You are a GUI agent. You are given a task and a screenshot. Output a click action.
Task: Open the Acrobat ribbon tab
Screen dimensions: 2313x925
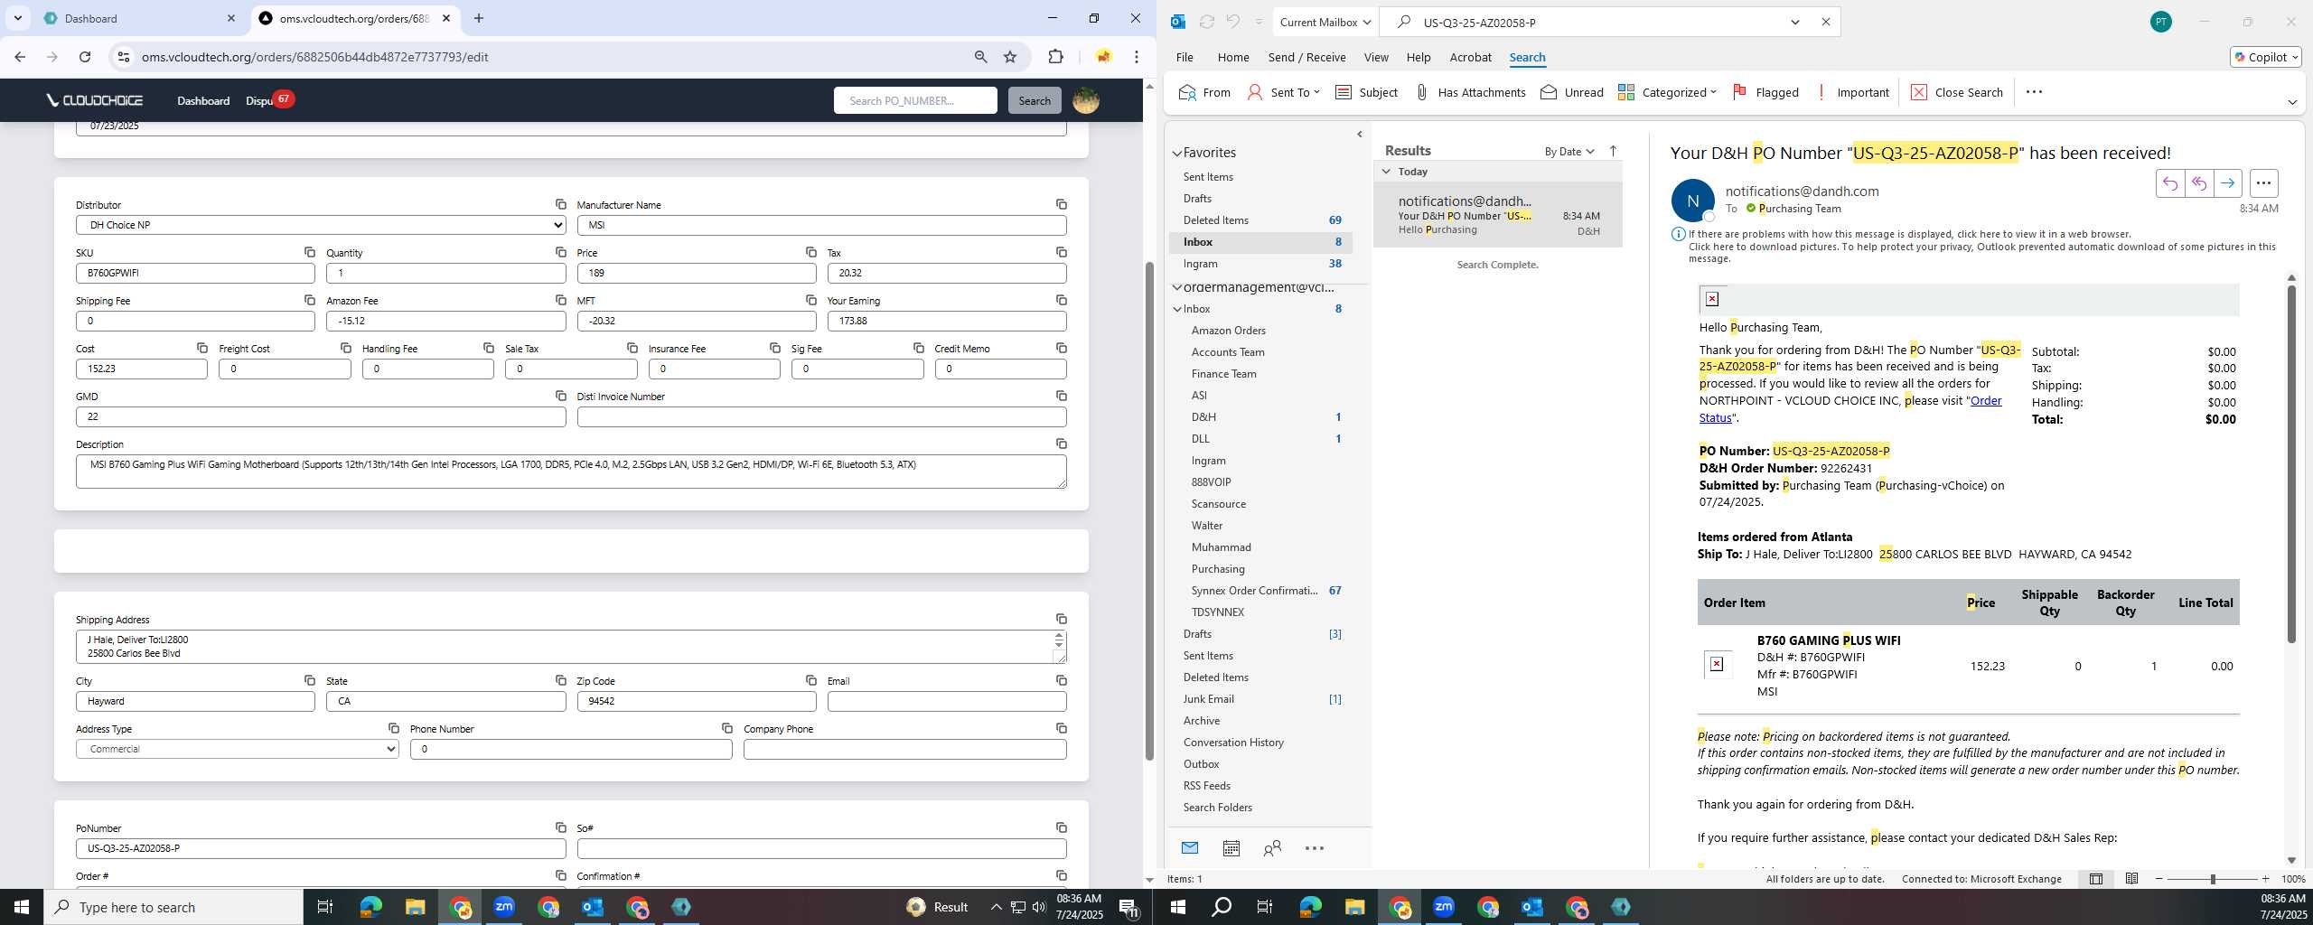[1470, 57]
